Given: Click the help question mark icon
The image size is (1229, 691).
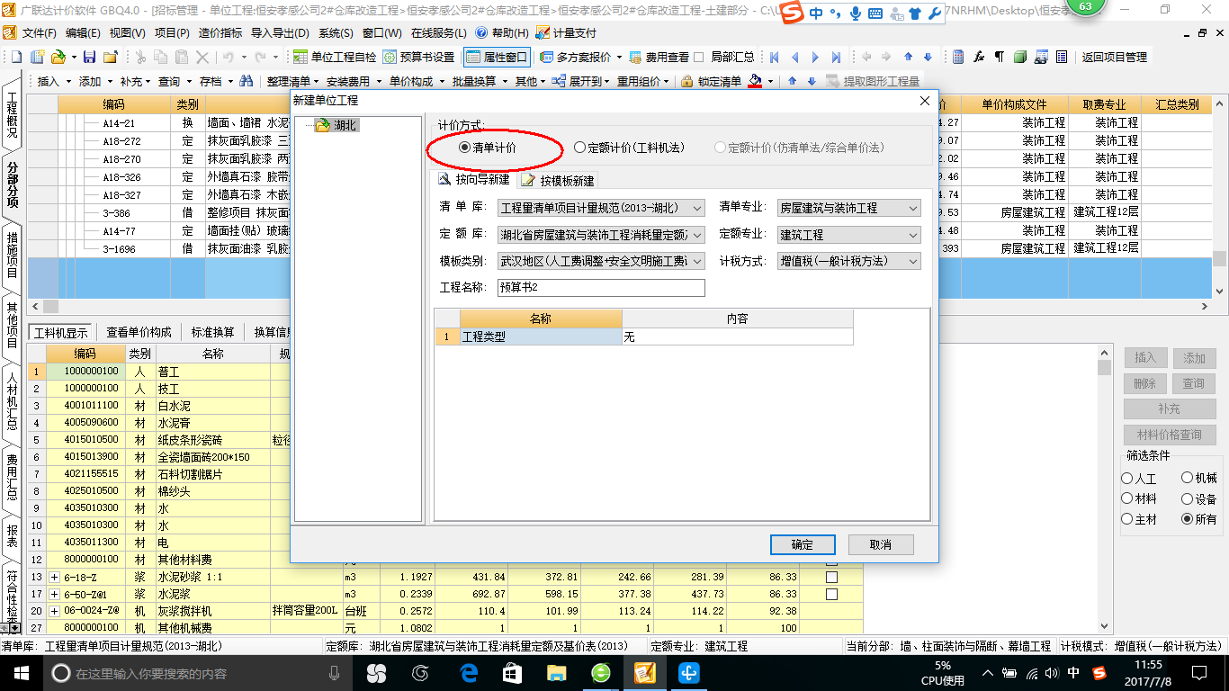Looking at the screenshot, I should (481, 32).
